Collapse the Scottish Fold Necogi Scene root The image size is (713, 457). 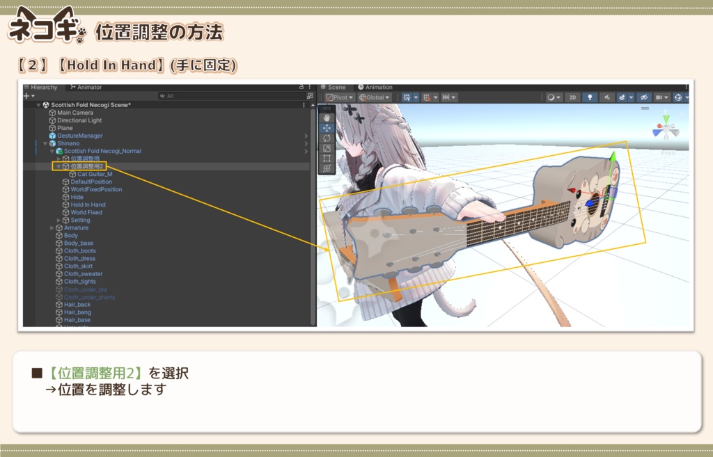click(x=39, y=105)
